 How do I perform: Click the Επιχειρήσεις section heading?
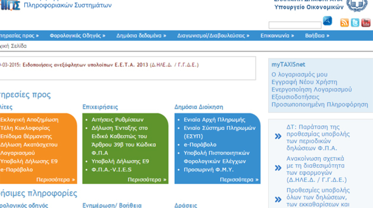[100, 107]
